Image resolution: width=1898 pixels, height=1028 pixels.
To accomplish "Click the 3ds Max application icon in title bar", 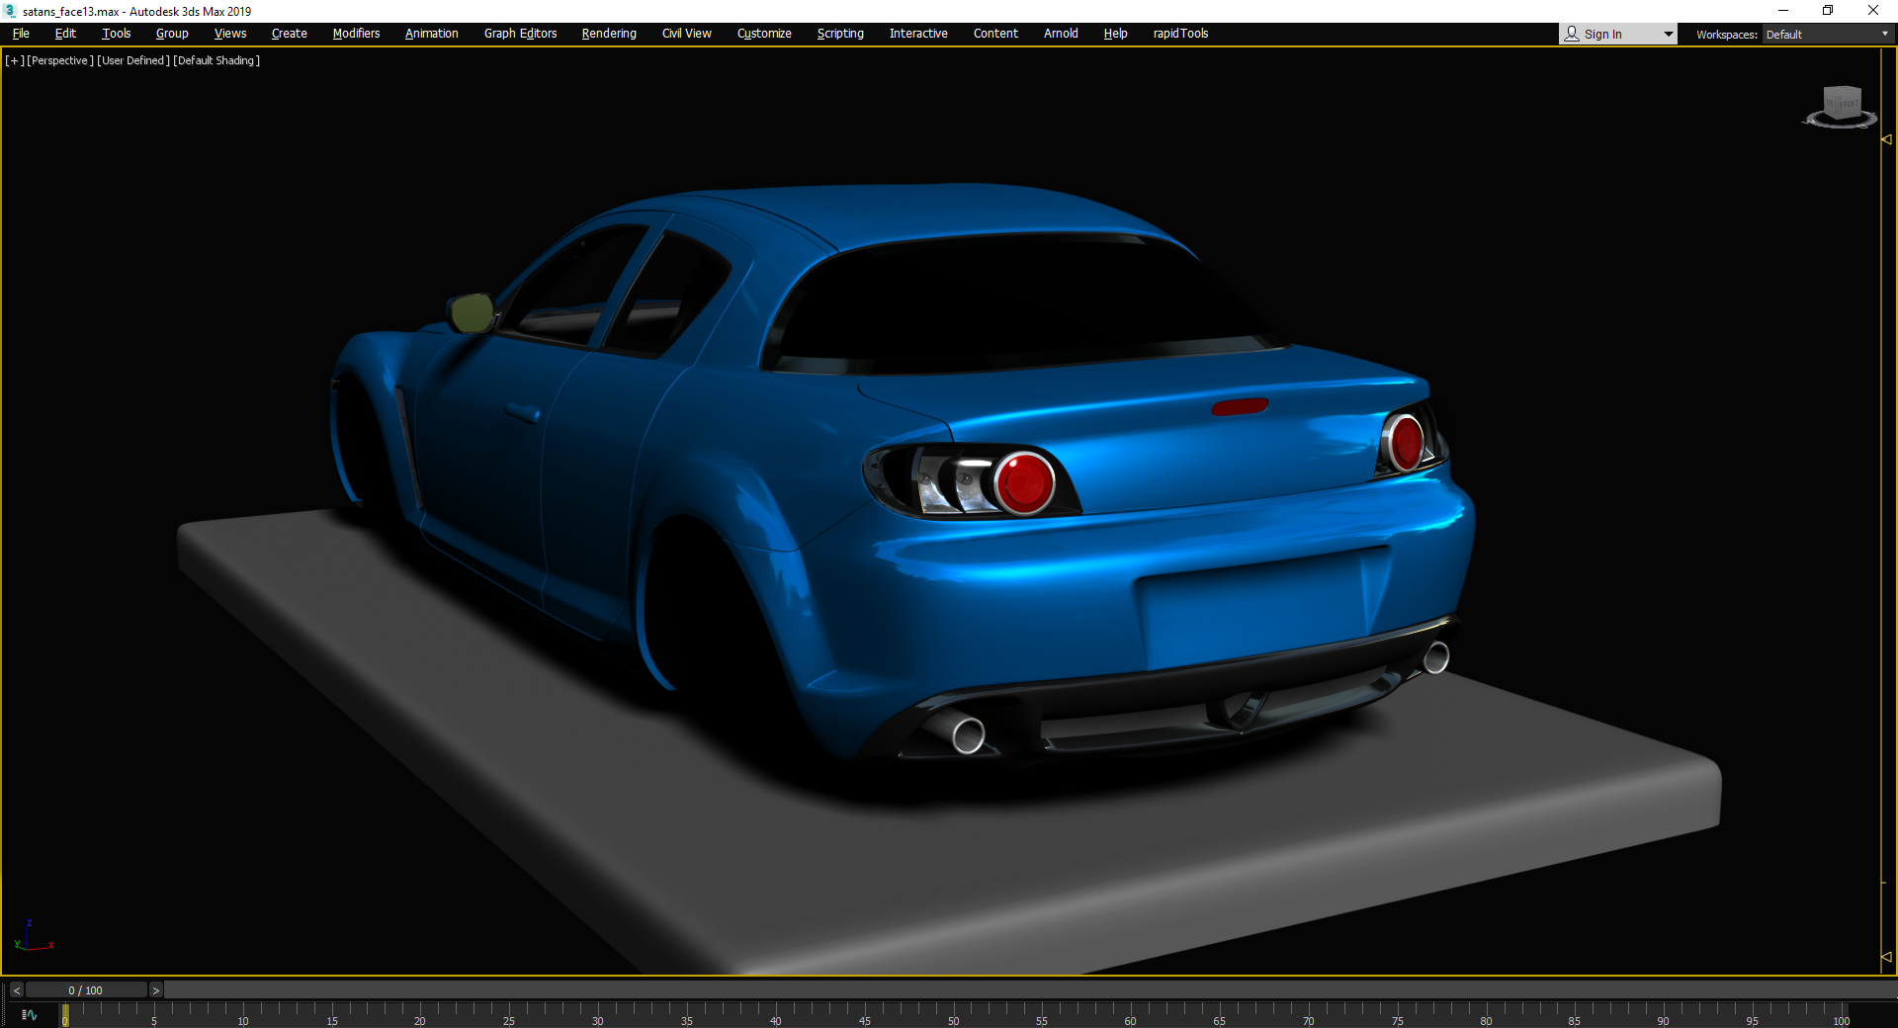I will (x=11, y=11).
